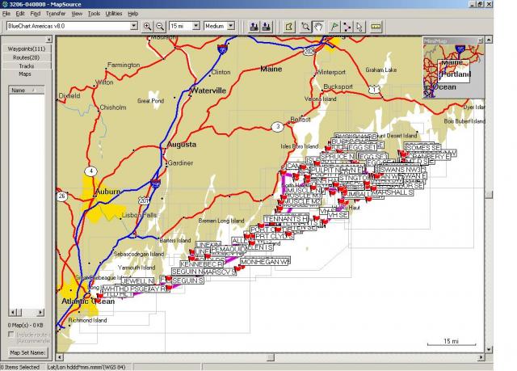
Task: Switch to the Waypoints(111) tab
Action: tap(27, 48)
